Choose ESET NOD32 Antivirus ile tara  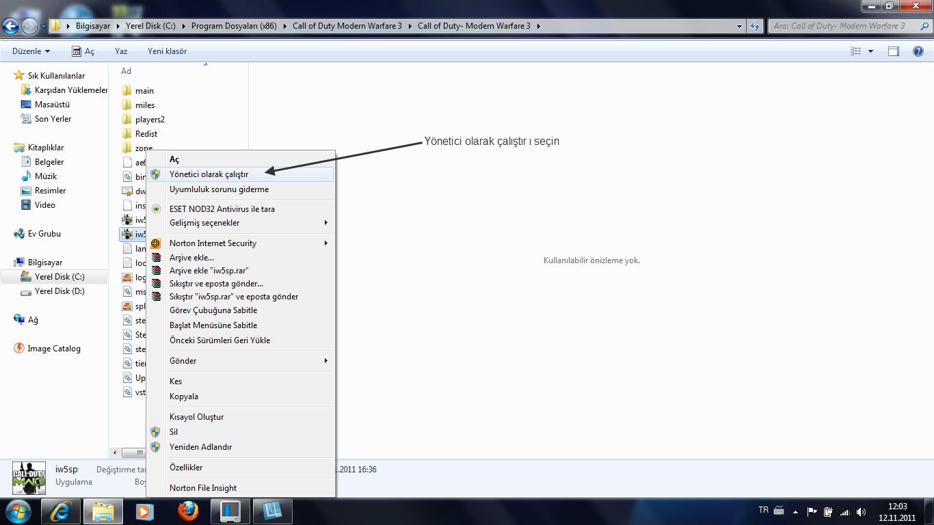point(222,209)
